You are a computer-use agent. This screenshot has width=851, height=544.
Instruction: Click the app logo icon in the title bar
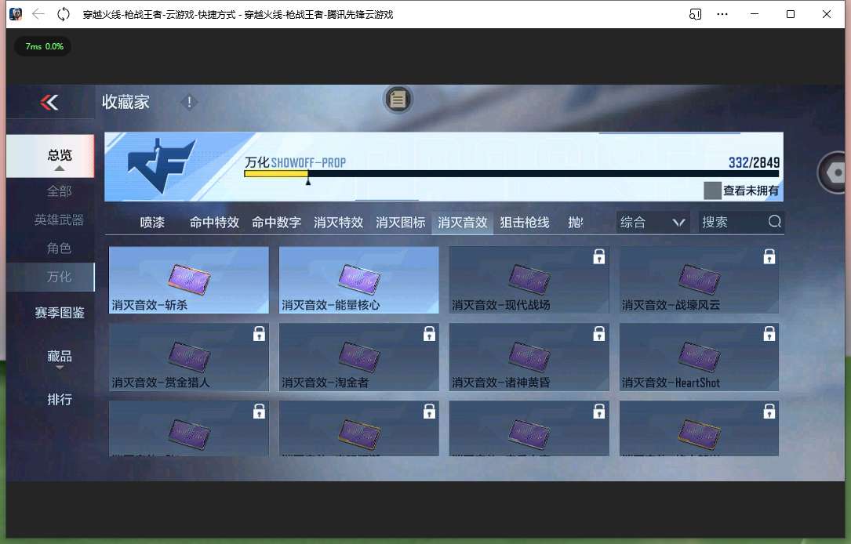[x=16, y=14]
